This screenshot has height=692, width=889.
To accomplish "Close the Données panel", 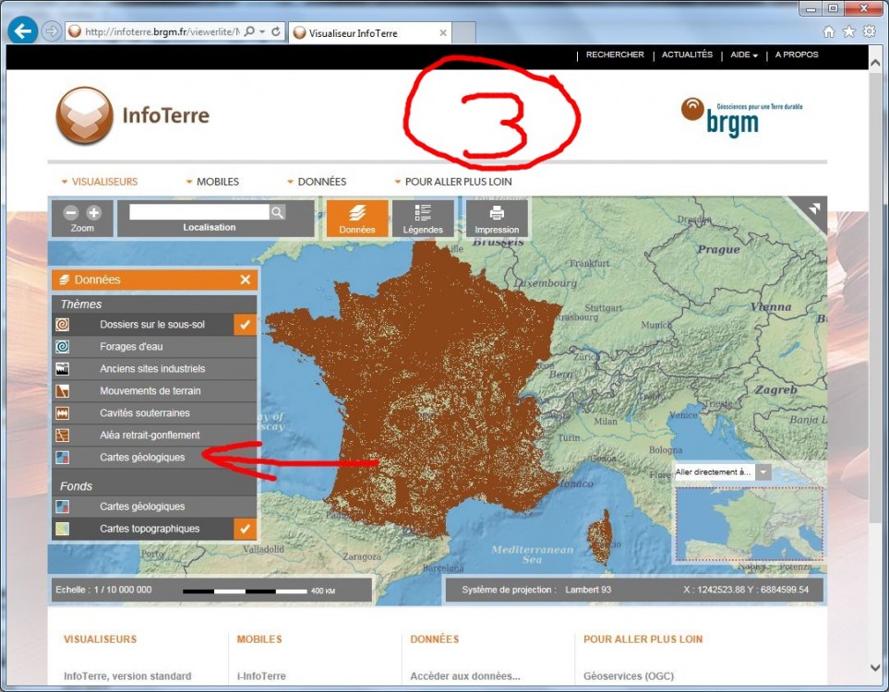I will point(245,280).
